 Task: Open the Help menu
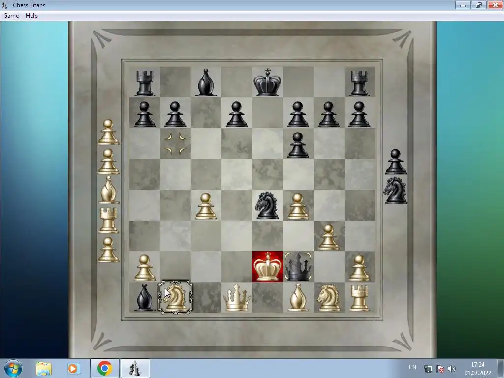(31, 16)
